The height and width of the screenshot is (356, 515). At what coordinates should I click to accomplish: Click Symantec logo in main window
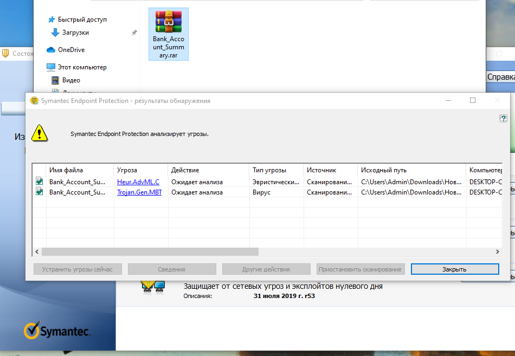(x=57, y=331)
